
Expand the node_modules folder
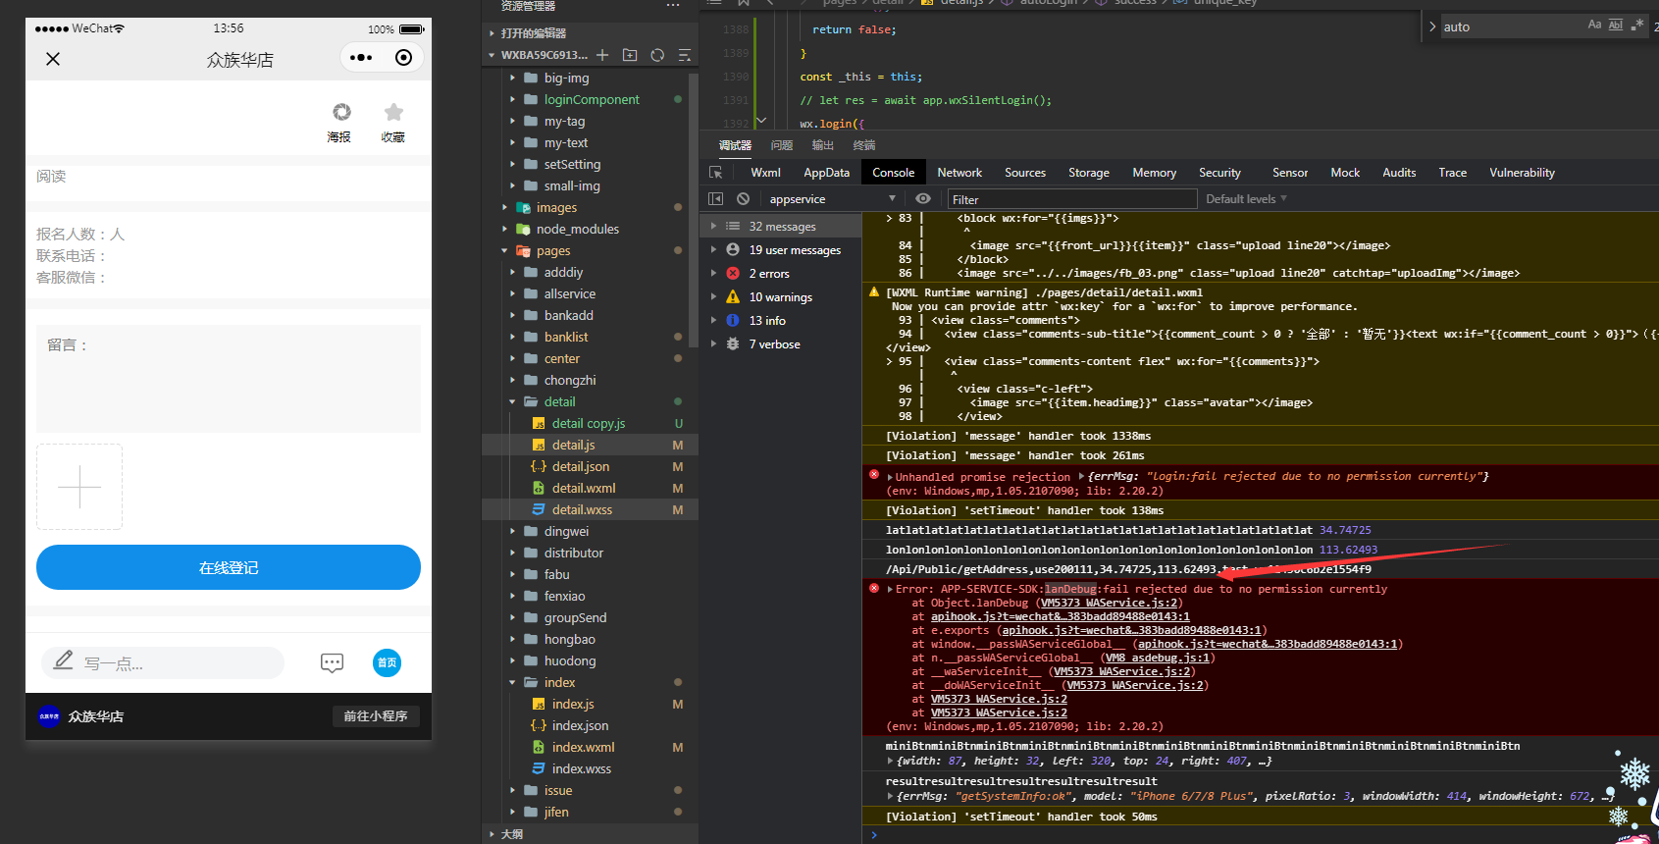tap(578, 229)
